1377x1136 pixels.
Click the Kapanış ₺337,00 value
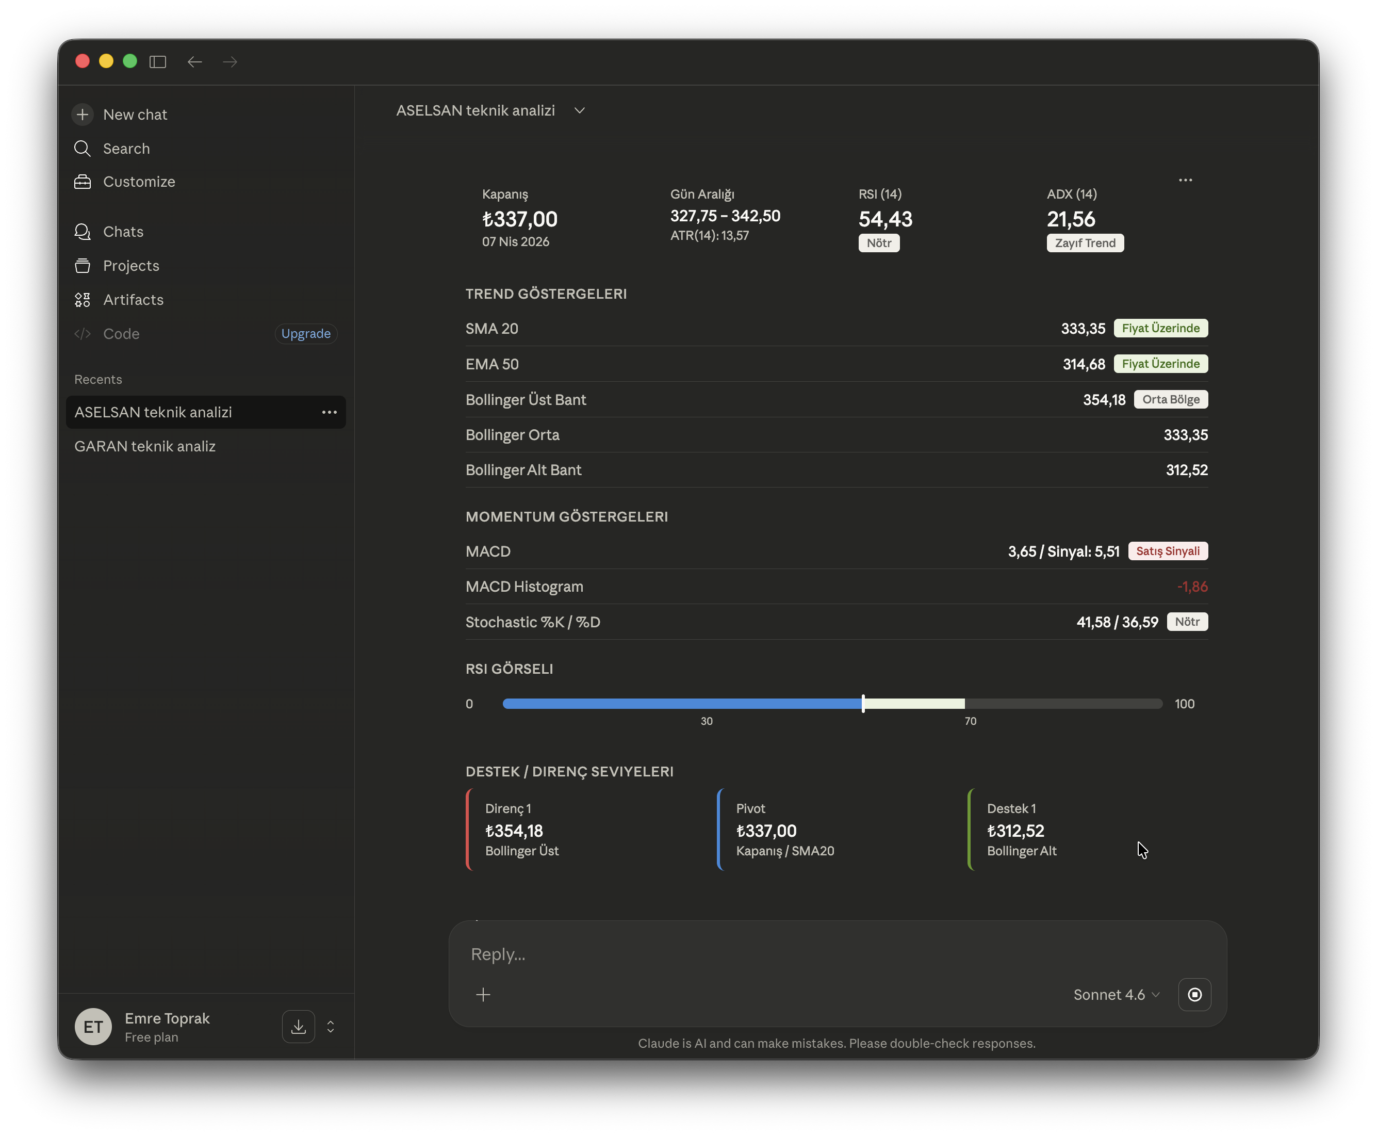pyautogui.click(x=519, y=219)
